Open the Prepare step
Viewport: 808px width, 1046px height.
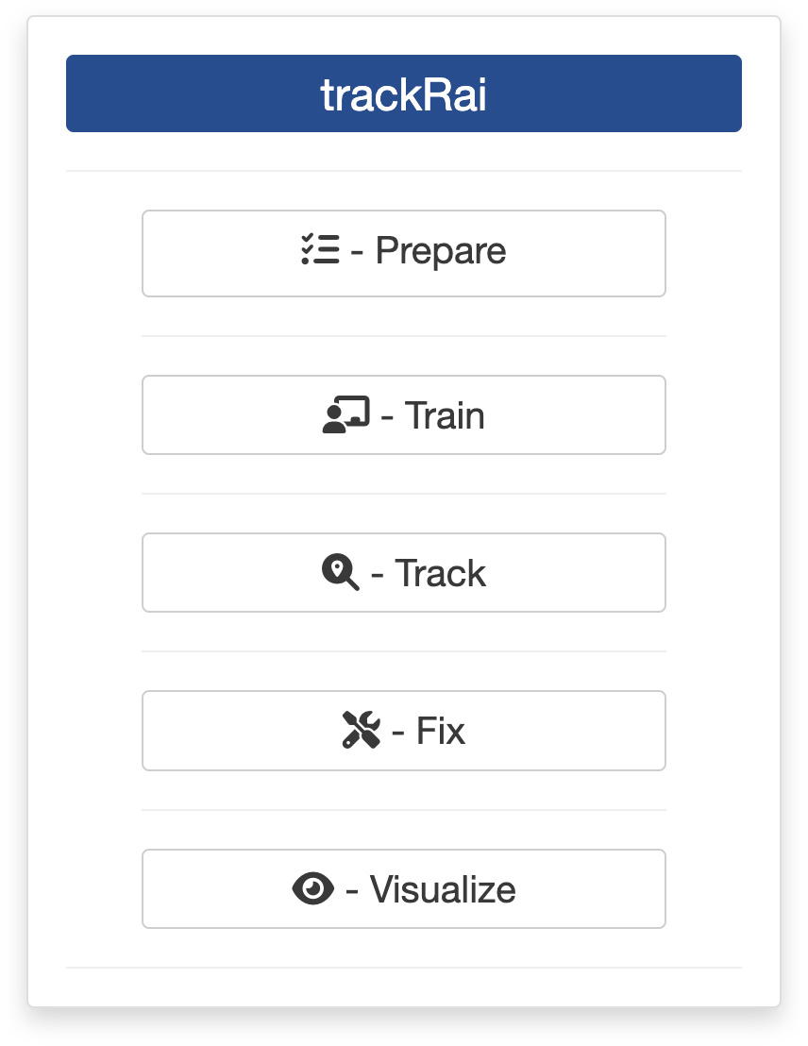point(404,254)
